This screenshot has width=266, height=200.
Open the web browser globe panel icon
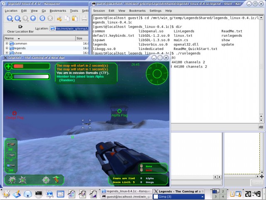coord(50,194)
